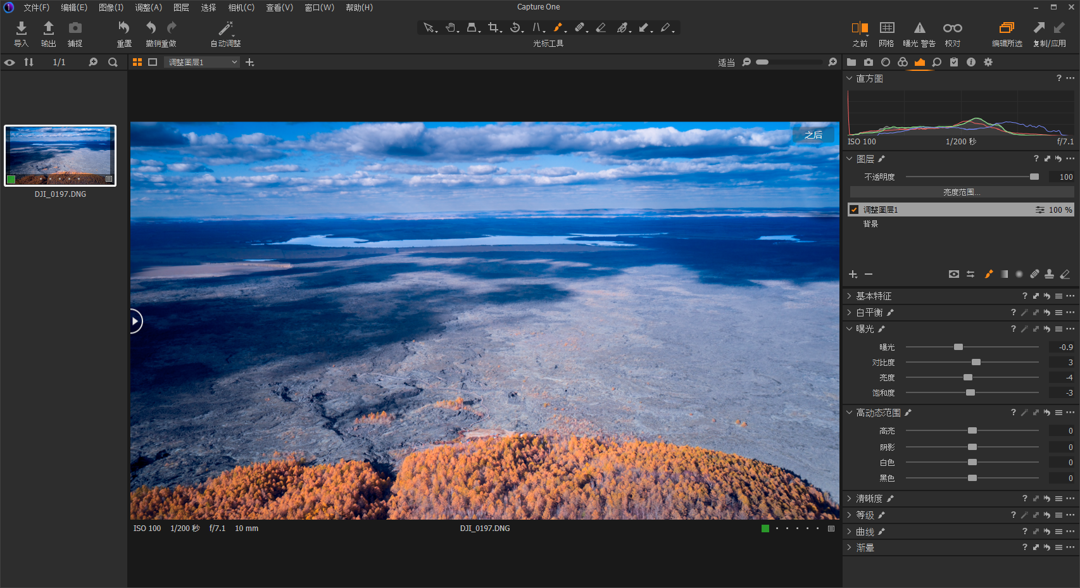Open the 调整图层1 layer dropdown
The width and height of the screenshot is (1080, 588).
(202, 62)
